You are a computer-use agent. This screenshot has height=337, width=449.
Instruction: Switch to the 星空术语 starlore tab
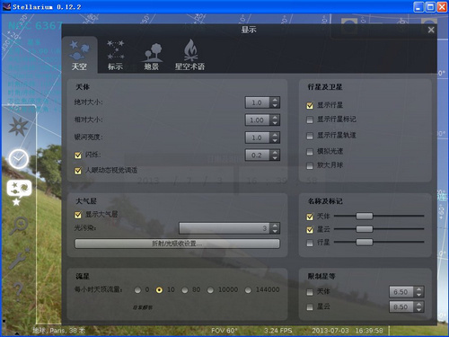click(189, 56)
